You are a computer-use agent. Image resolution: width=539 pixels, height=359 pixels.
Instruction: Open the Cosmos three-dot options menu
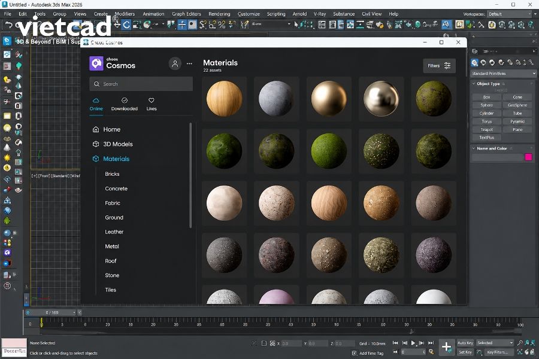(x=189, y=63)
